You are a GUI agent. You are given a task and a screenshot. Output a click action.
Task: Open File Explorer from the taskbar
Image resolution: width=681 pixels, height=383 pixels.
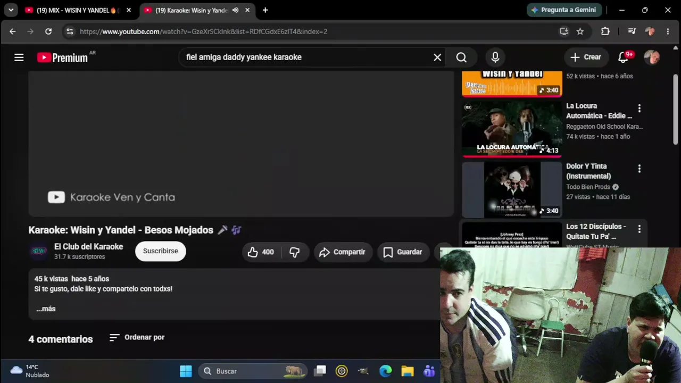click(x=407, y=371)
